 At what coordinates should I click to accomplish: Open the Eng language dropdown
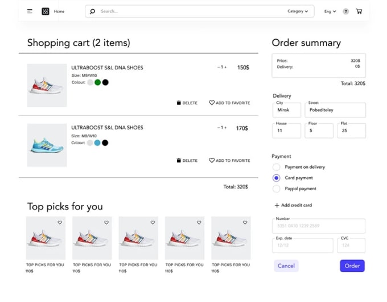(x=330, y=11)
